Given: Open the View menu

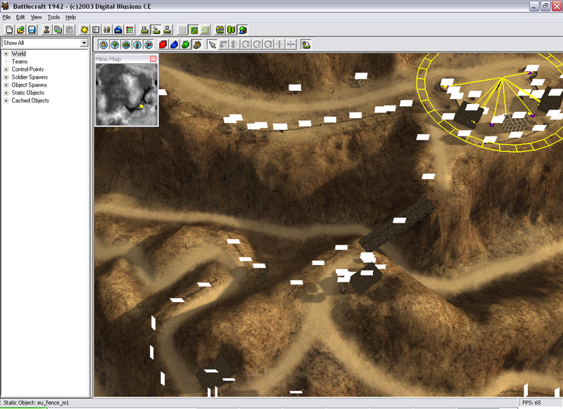Looking at the screenshot, I should tap(36, 17).
